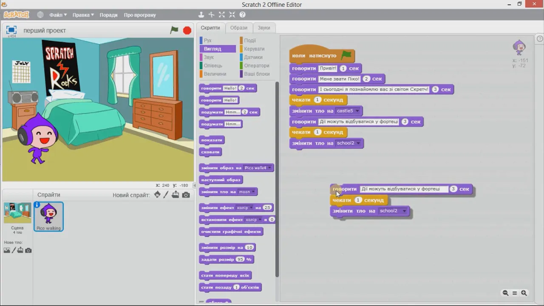Open the Файл menu
The image size is (544, 306).
[x=58, y=15]
